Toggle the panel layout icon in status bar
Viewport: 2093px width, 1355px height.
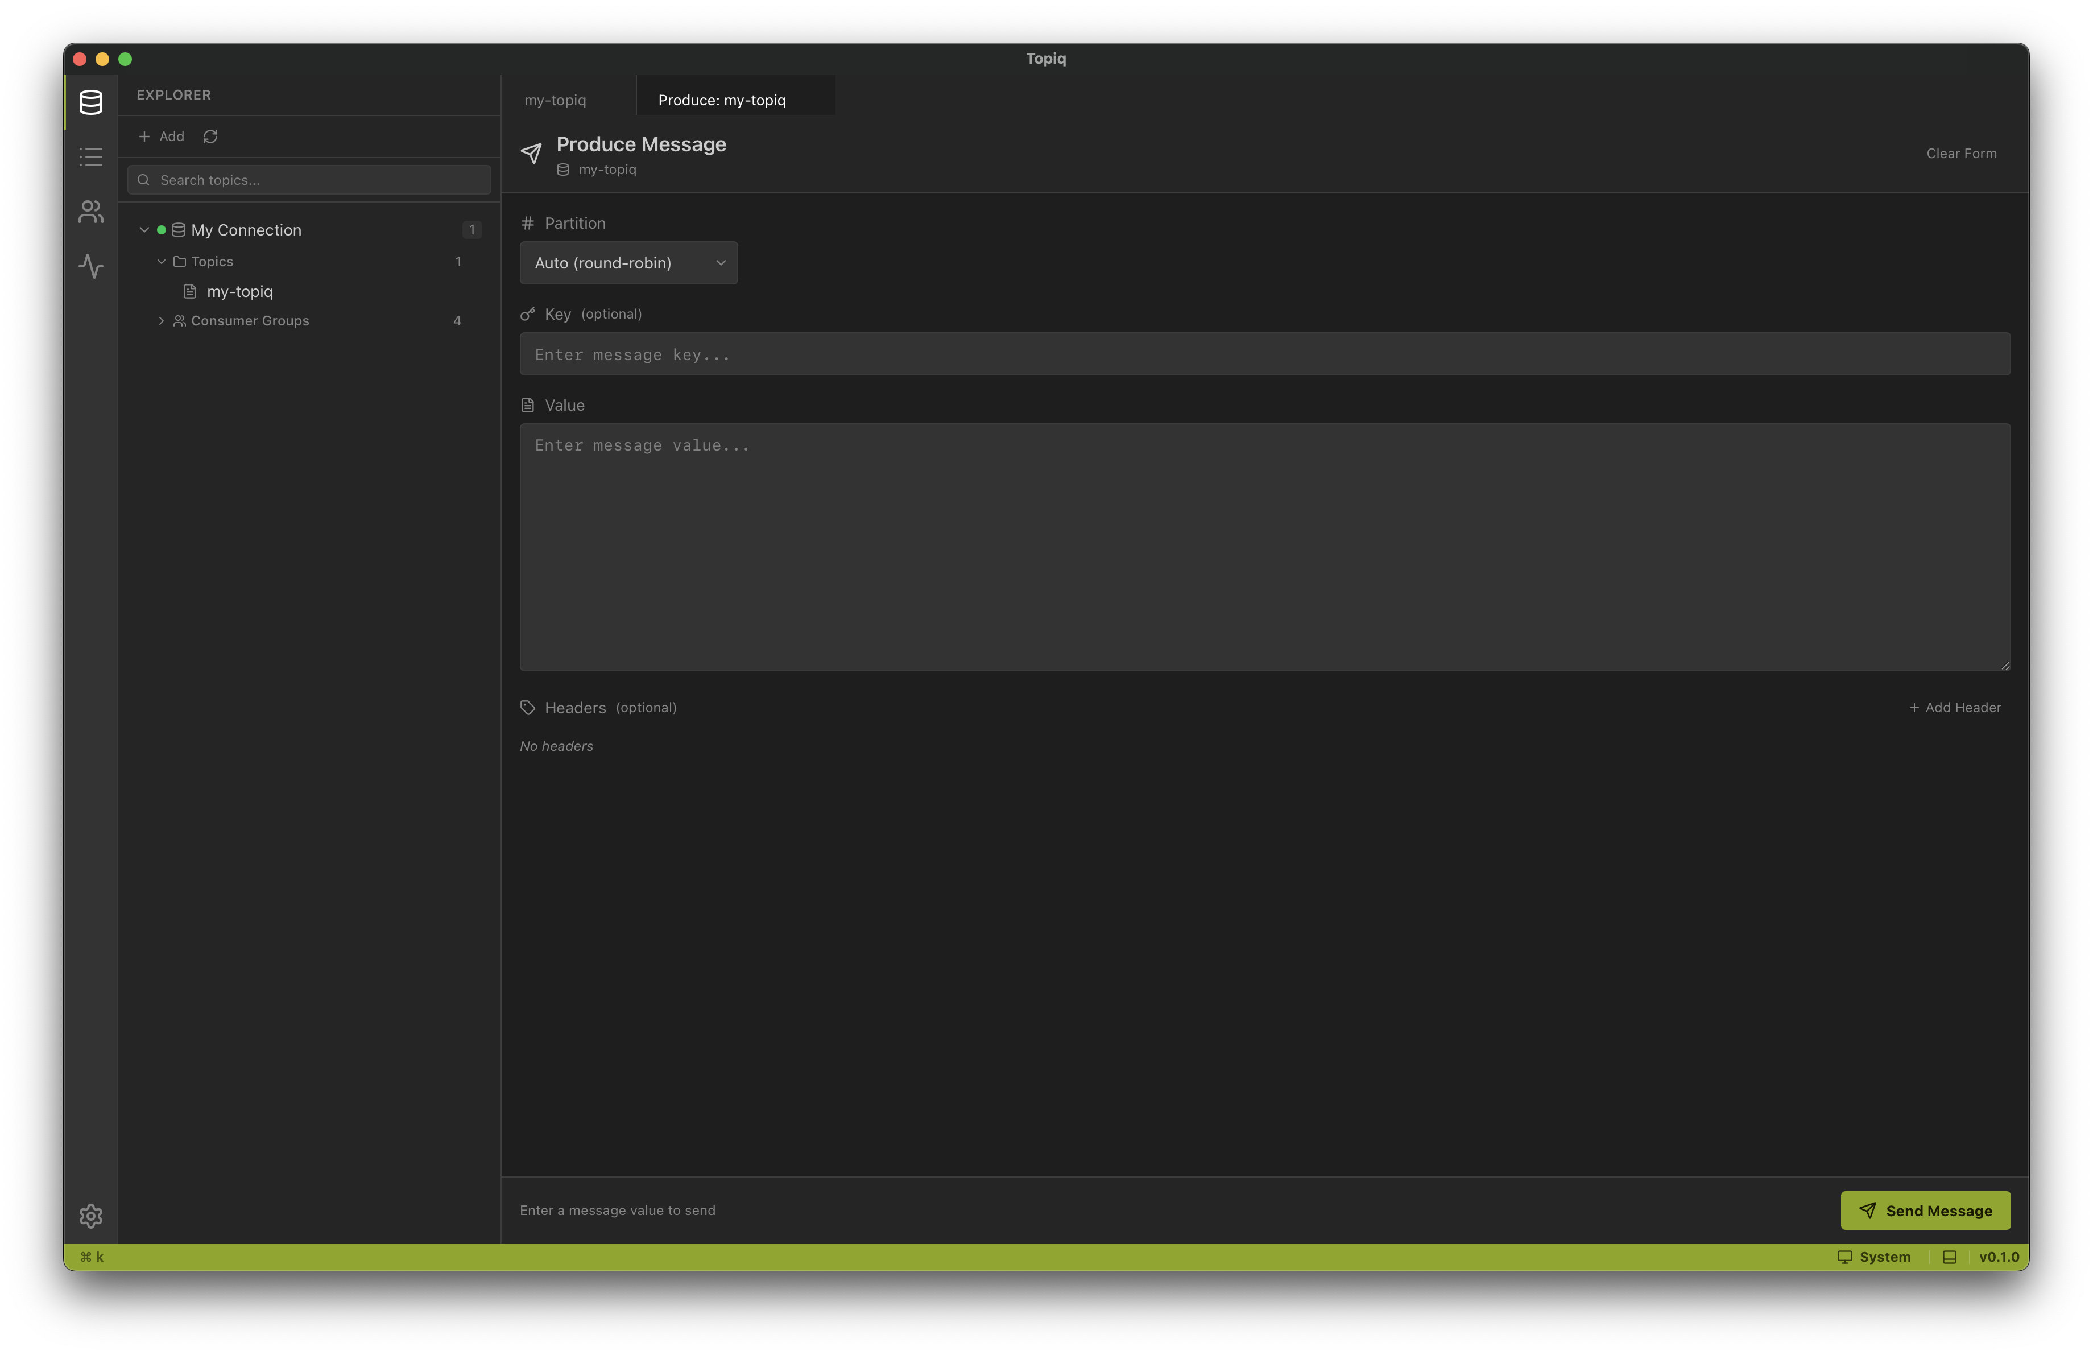(1949, 1257)
